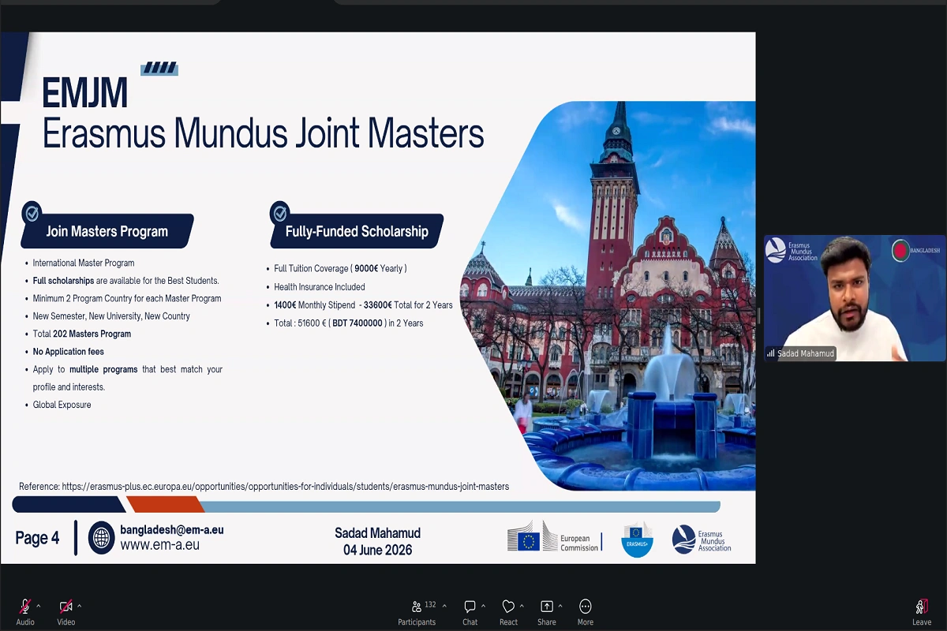
Task: Click 'Minimum 2 Program Country' bullet
Action: click(127, 298)
